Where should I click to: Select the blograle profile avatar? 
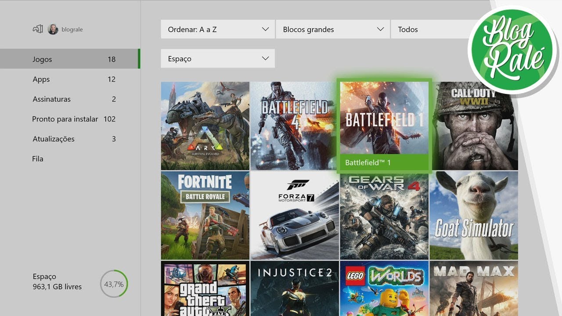click(x=53, y=29)
